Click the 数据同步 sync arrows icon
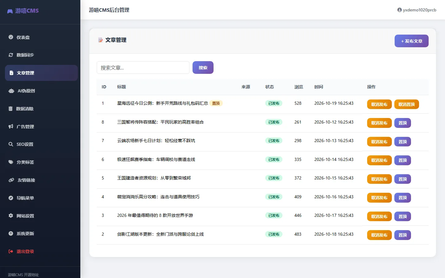This screenshot has height=278, width=445. pos(11,55)
